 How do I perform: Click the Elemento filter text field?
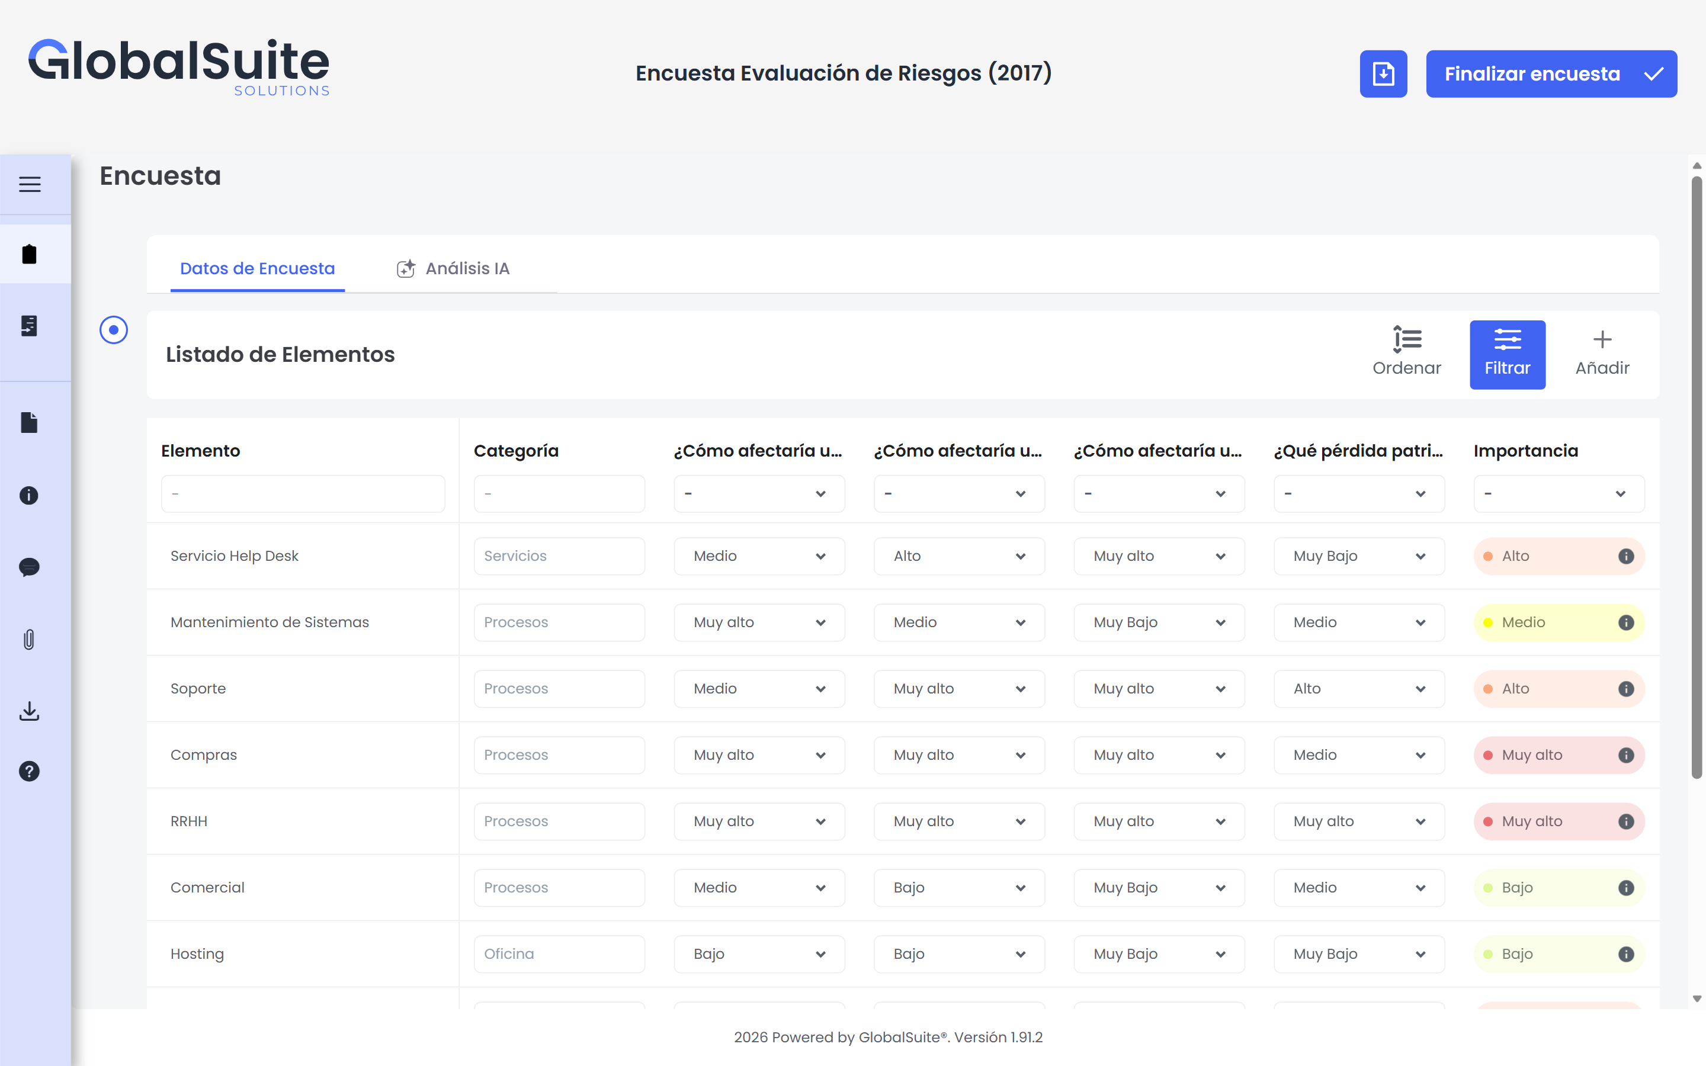pyautogui.click(x=303, y=493)
